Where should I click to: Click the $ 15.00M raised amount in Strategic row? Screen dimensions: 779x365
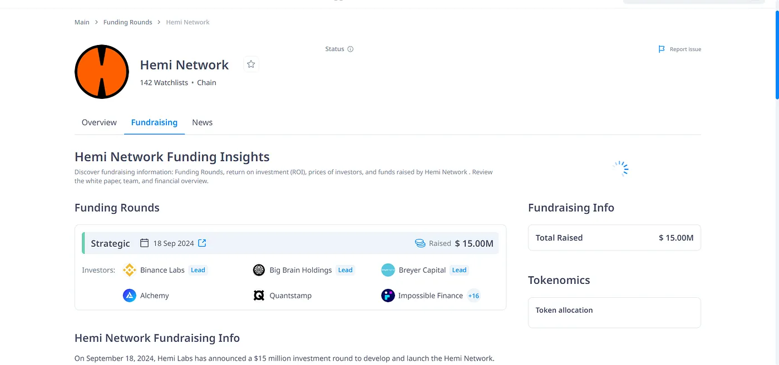(x=474, y=243)
